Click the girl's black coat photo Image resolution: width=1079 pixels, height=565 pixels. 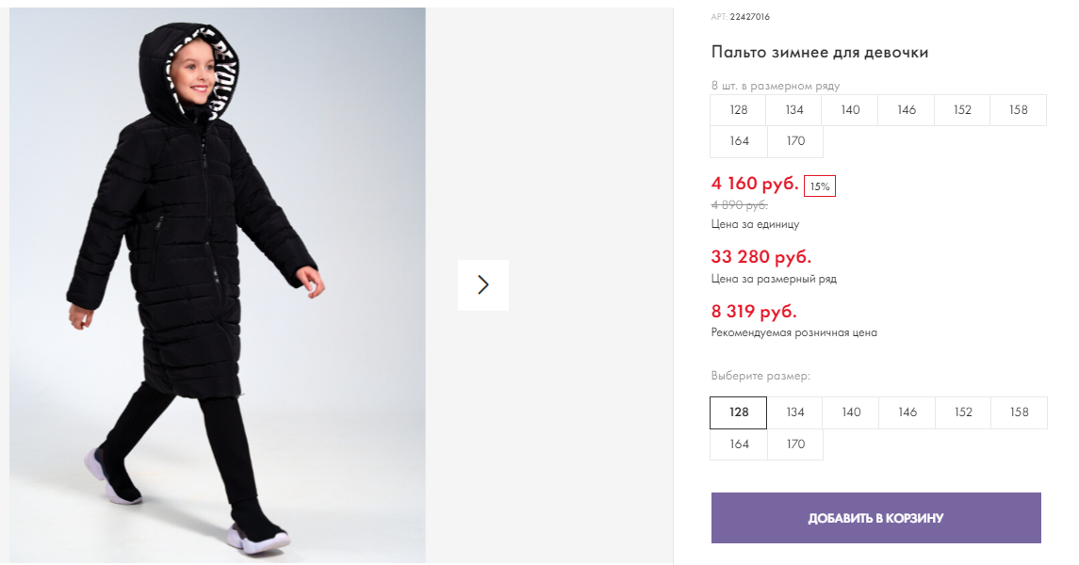click(x=217, y=284)
